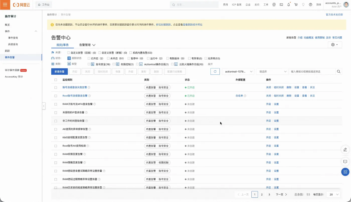Screen dimensions: 351x202
Task: Open Cloud Shell terminal icon
Action: click(281, 5)
